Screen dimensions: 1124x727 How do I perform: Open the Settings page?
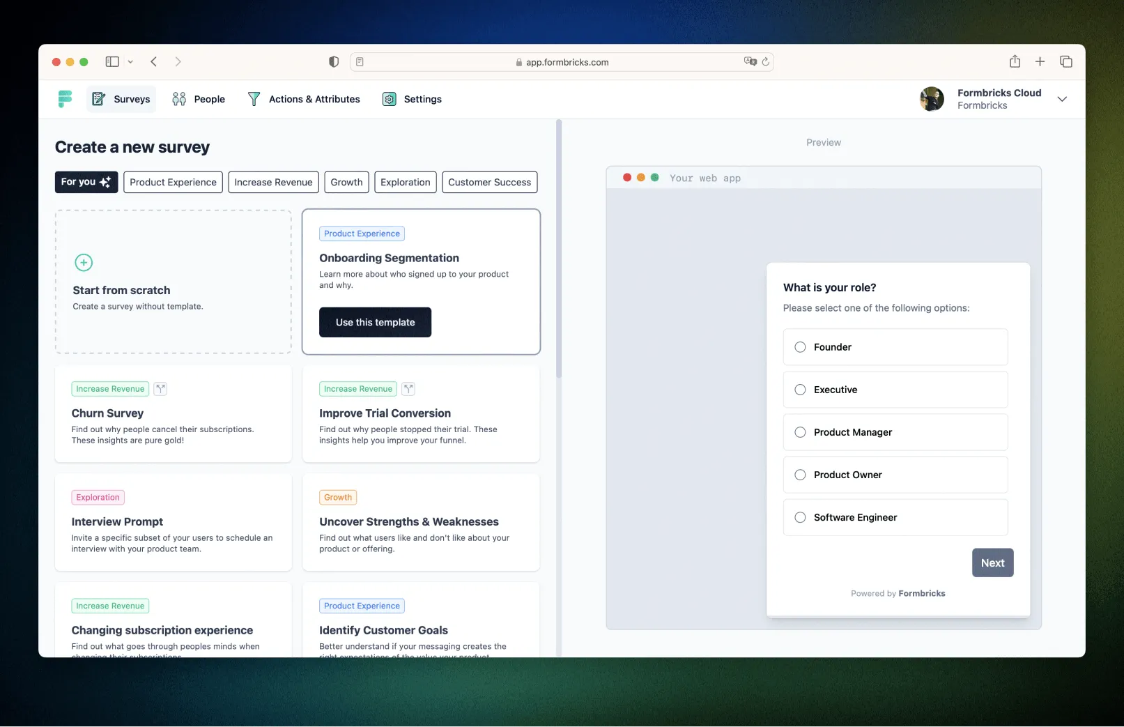(412, 99)
